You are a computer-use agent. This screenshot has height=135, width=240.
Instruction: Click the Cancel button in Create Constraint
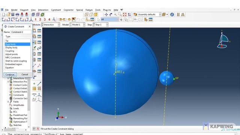pos(25,74)
